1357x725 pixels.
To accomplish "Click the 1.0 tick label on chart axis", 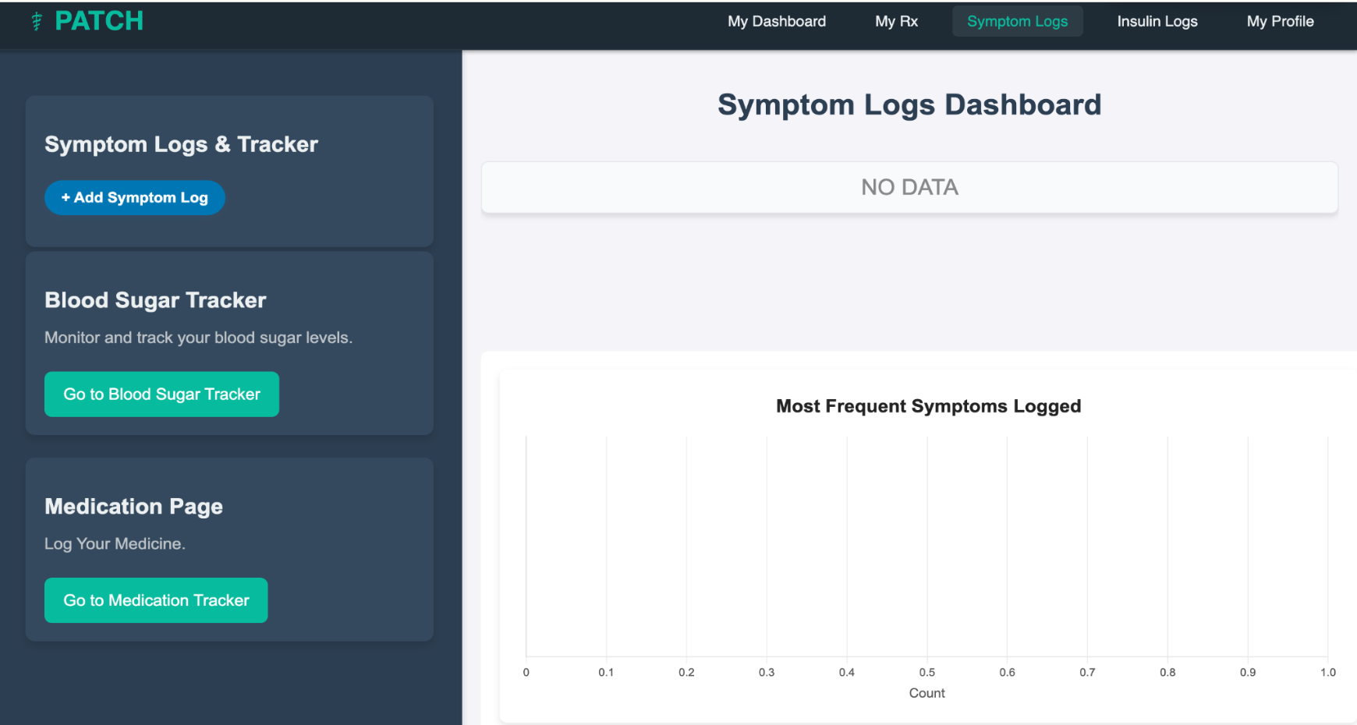I will (1327, 672).
